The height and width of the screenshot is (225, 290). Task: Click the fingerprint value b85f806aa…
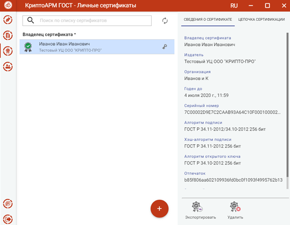coord(233,180)
